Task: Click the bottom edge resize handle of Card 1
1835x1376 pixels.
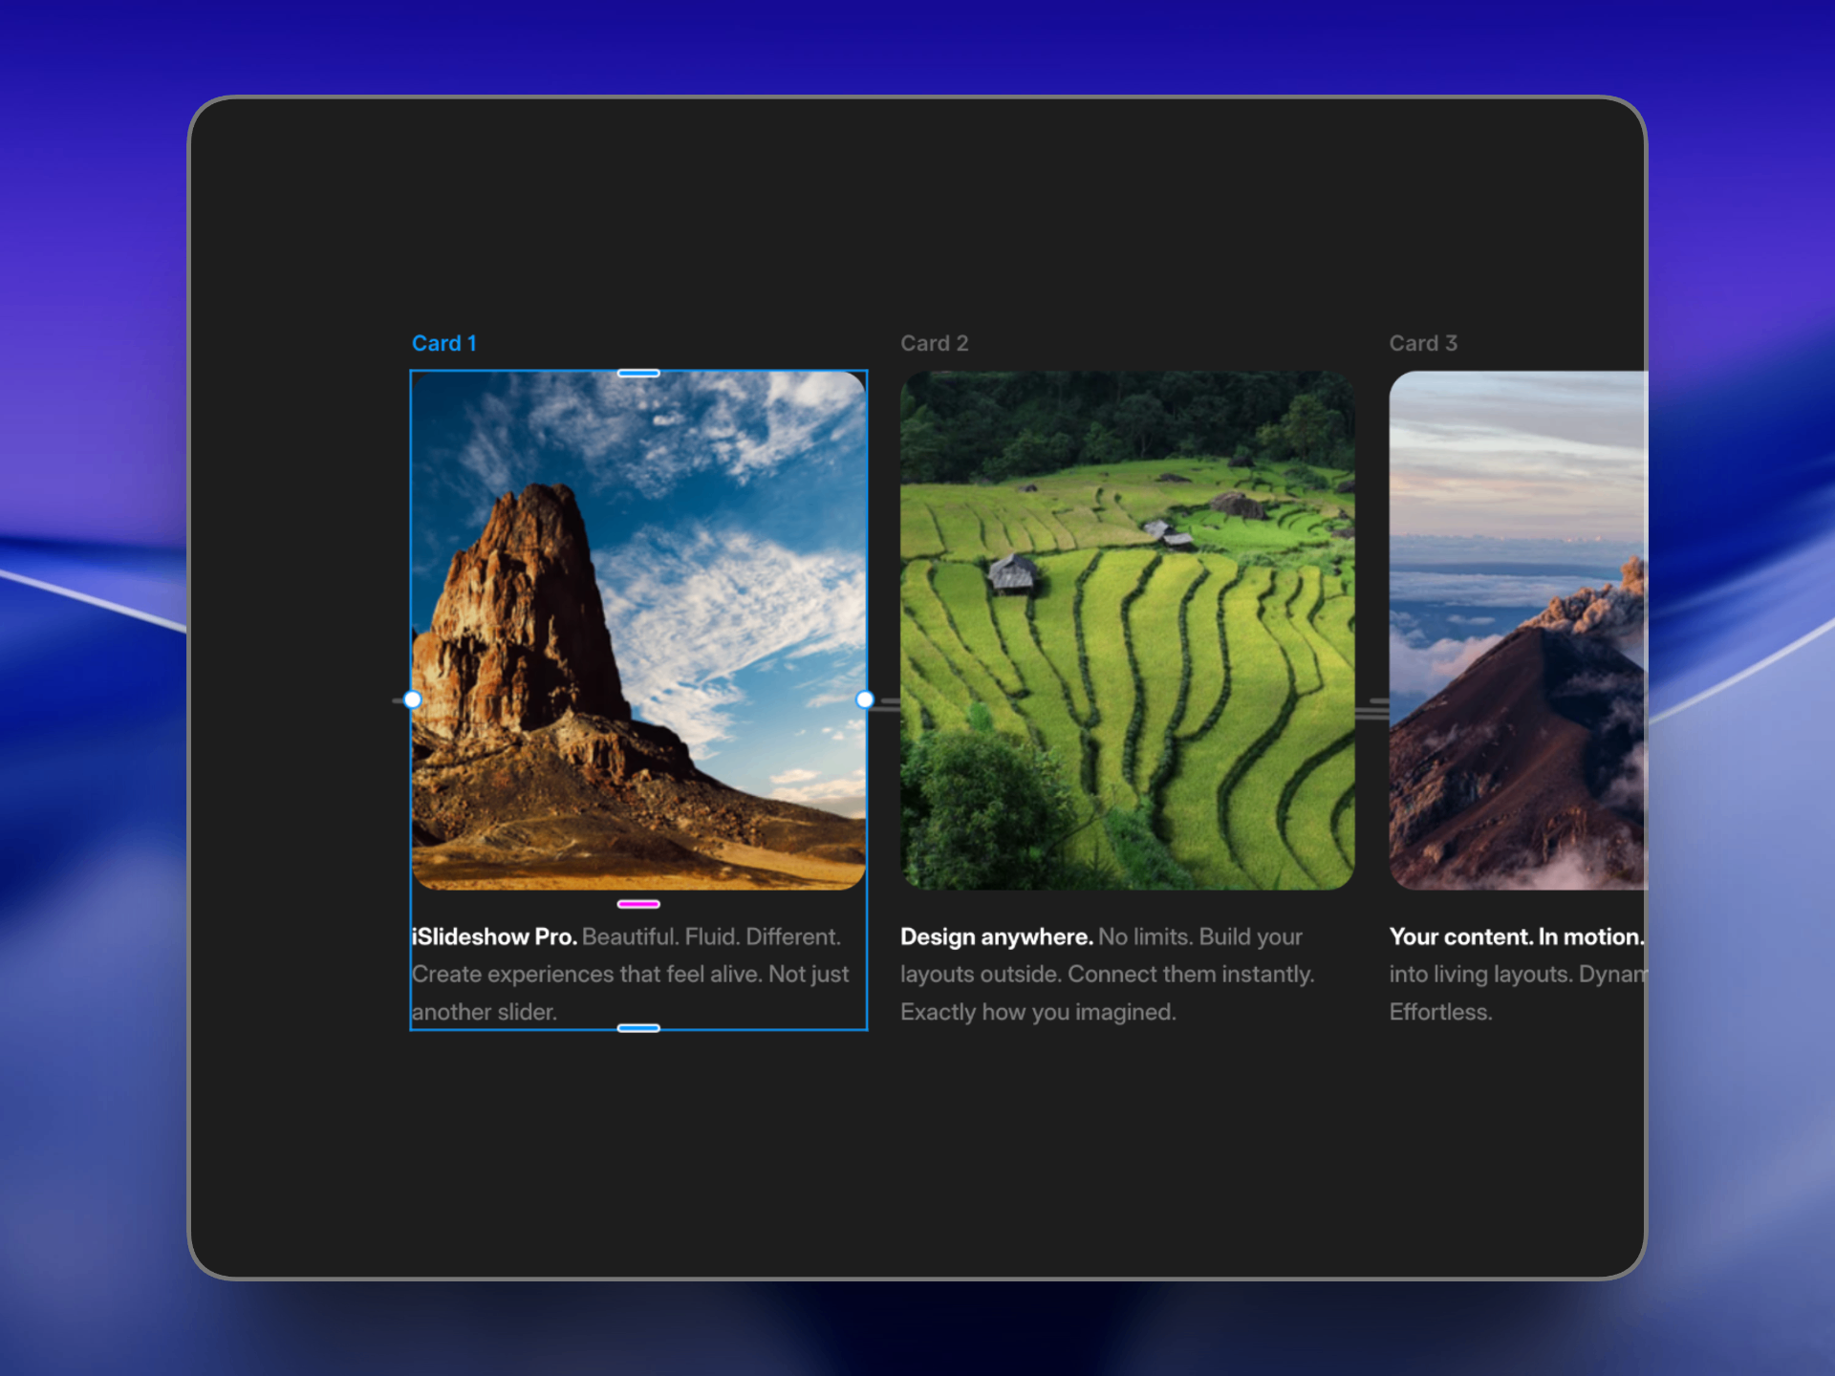Action: point(638,1028)
